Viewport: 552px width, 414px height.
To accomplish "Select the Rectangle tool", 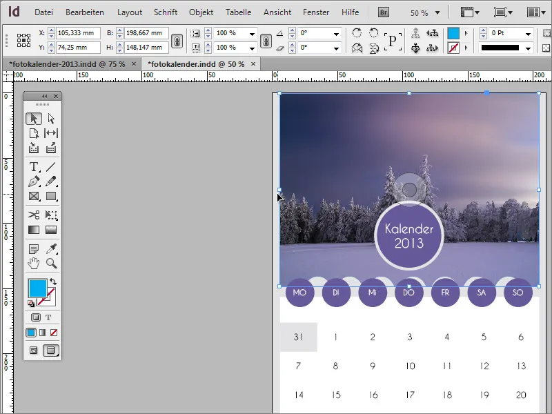I will [51, 196].
